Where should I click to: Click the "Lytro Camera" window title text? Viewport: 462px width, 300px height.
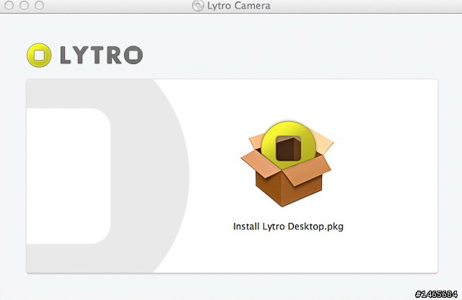(239, 6)
